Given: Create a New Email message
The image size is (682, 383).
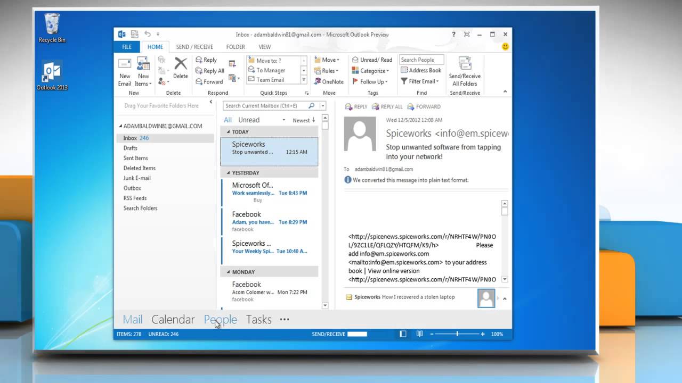Looking at the screenshot, I should (x=125, y=71).
